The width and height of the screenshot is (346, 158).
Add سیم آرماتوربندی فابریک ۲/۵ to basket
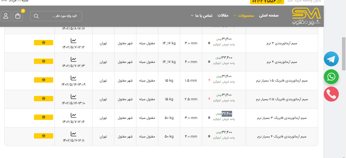click(x=44, y=99)
